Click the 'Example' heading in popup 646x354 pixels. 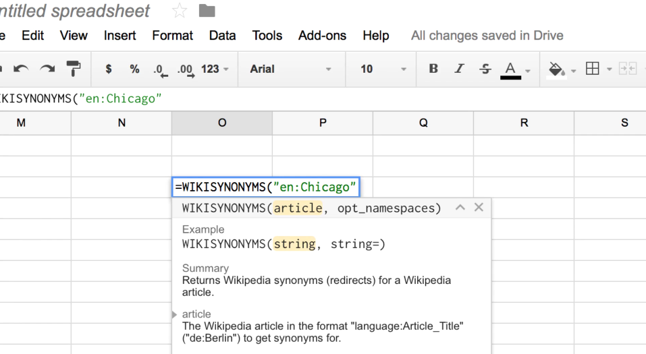pyautogui.click(x=203, y=229)
